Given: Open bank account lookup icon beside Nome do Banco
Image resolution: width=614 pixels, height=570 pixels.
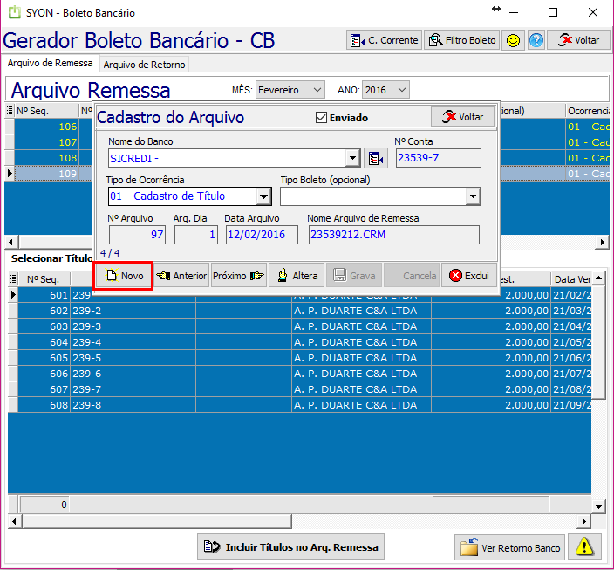Looking at the screenshot, I should pyautogui.click(x=376, y=158).
